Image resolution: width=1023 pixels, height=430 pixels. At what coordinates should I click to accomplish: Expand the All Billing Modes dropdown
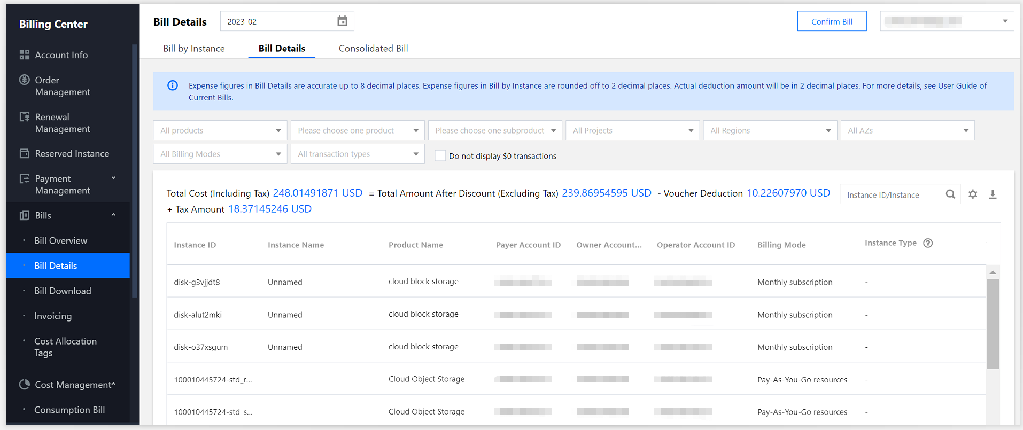click(x=220, y=154)
